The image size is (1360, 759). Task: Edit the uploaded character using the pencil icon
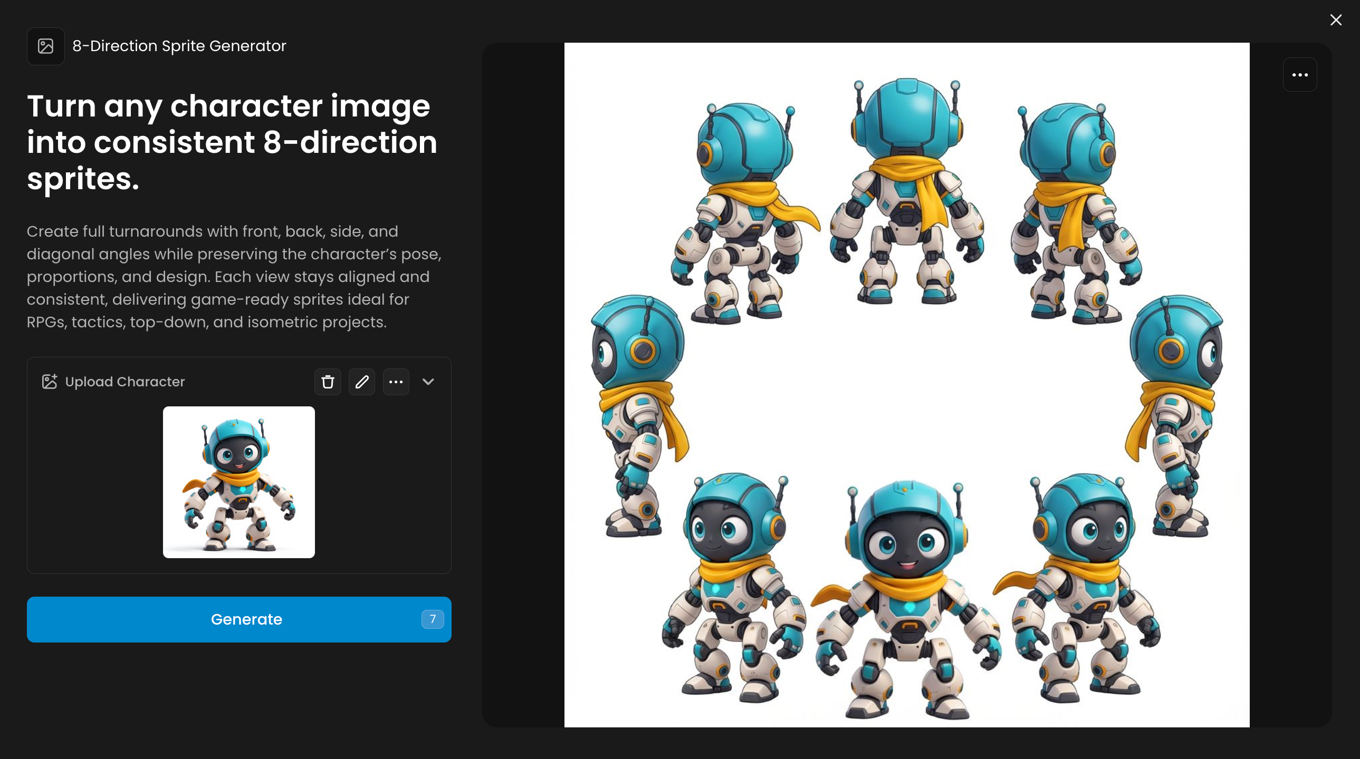pyautogui.click(x=362, y=382)
